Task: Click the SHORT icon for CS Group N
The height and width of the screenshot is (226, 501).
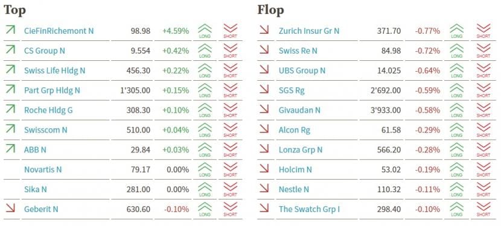Action: (x=231, y=51)
